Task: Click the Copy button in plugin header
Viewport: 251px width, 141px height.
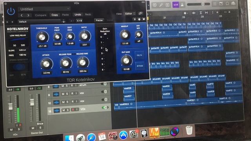Action: click(55, 15)
